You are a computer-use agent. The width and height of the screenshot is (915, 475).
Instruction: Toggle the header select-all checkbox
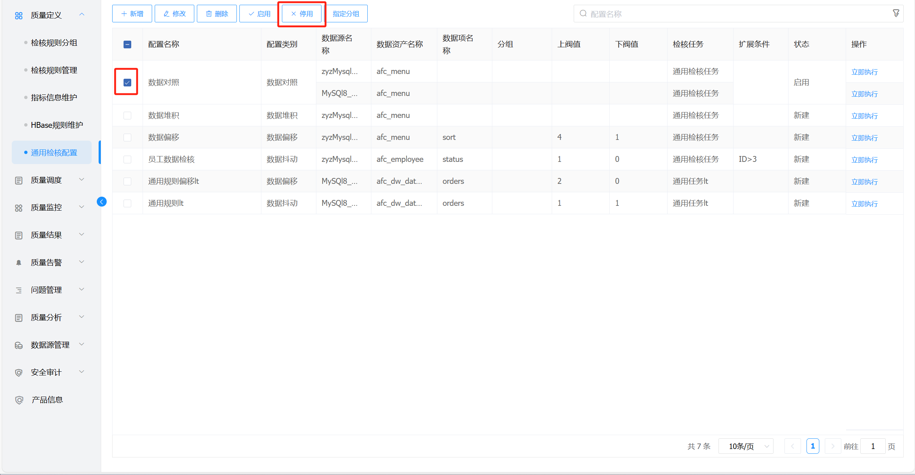click(x=127, y=44)
